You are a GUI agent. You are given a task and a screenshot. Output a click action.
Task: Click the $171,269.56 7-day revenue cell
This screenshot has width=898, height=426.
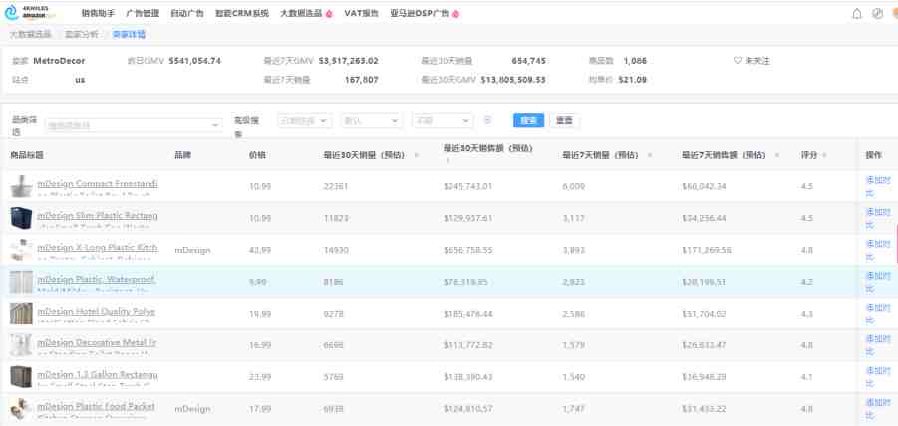[707, 250]
